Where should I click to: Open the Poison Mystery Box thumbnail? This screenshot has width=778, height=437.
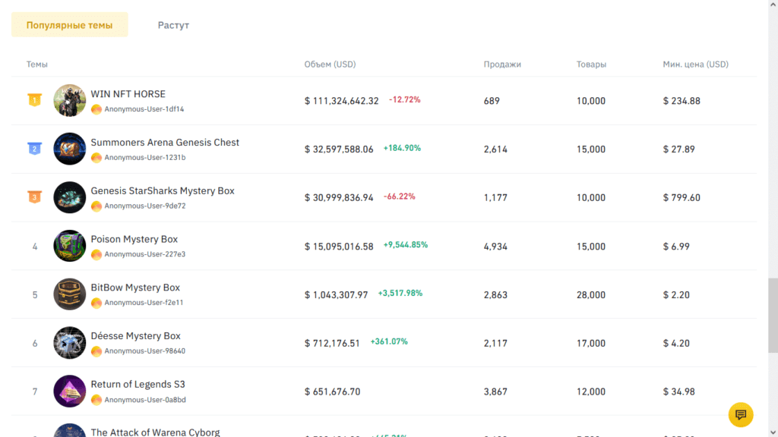70,246
